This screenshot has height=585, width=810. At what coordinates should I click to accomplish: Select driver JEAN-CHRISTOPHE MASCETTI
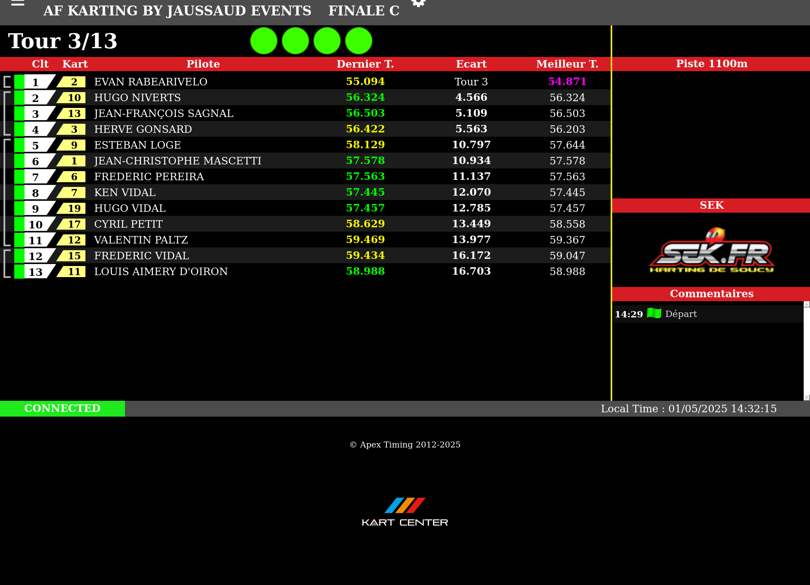[178, 161]
